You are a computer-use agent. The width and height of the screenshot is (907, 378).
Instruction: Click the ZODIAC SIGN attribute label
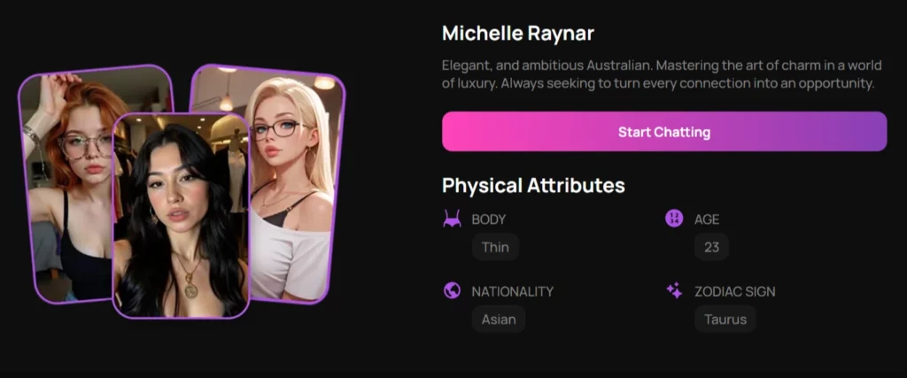pos(734,291)
